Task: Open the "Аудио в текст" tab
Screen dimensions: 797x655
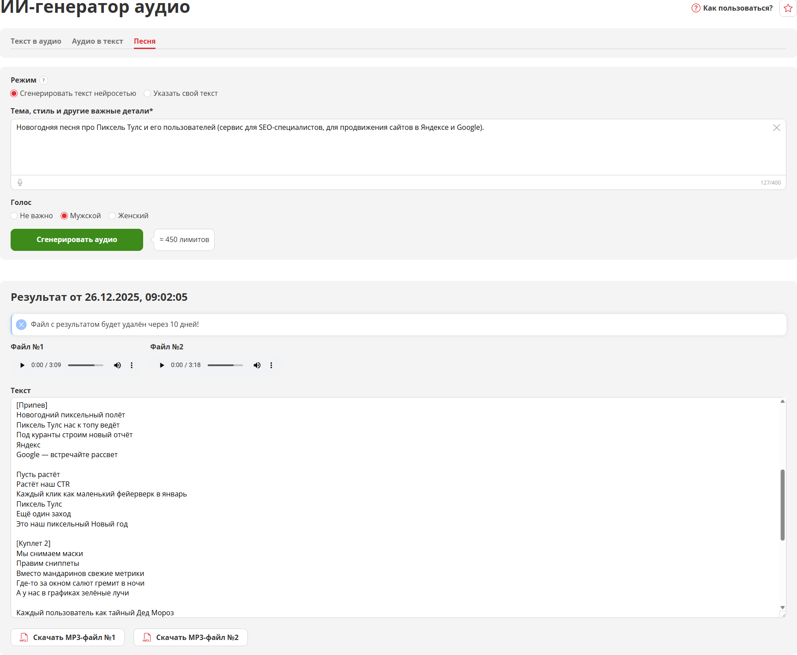Action: click(x=97, y=41)
